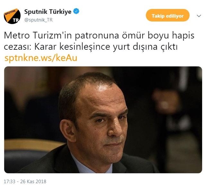Open the sptnkne.ws/keAu link
The image size is (205, 188).
click(x=41, y=58)
